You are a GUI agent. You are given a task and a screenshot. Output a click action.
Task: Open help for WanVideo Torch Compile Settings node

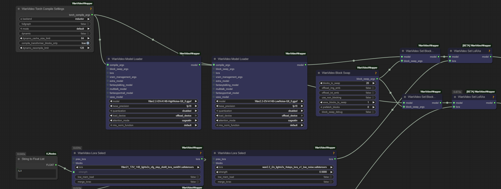91,9
